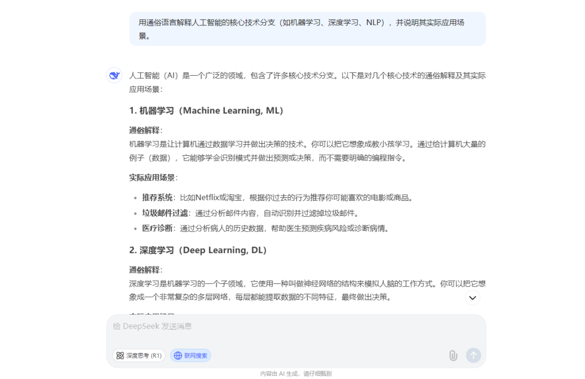Attach a file using the paperclip icon

(453, 355)
